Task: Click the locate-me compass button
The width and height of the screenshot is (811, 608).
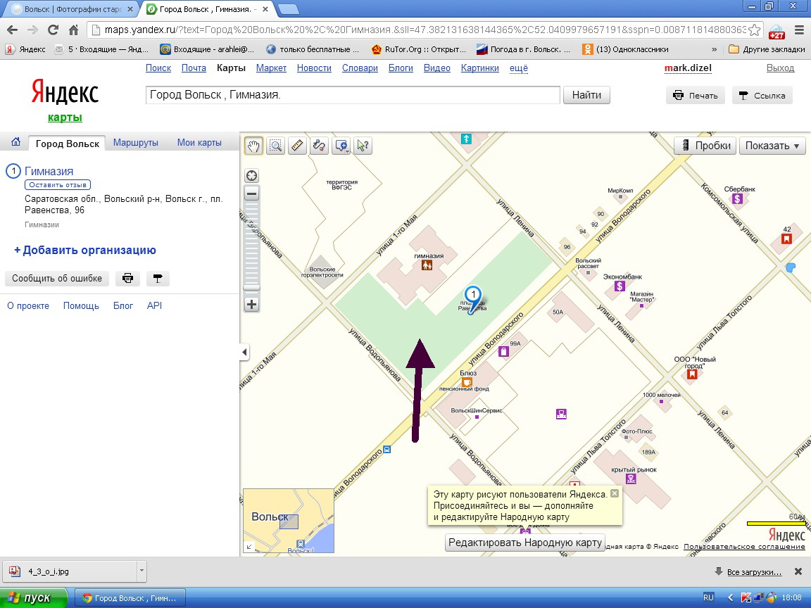Action: (x=251, y=176)
